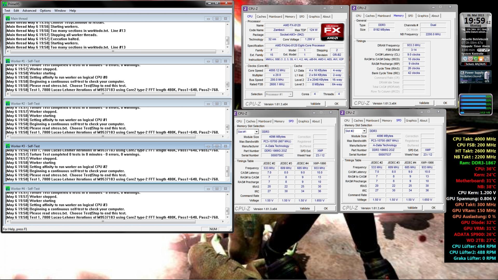The width and height of the screenshot is (498, 280).
Task: Click the DRAM Frequency value 933.3 MHz
Action: pyautogui.click(x=414, y=45)
